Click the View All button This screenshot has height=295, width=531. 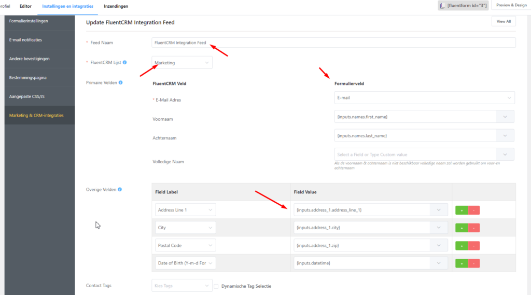coord(503,21)
